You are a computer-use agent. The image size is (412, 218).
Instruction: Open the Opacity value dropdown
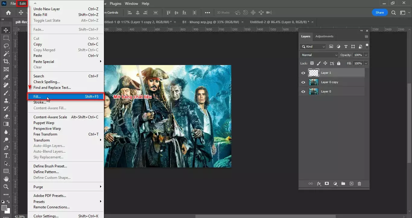(366, 55)
